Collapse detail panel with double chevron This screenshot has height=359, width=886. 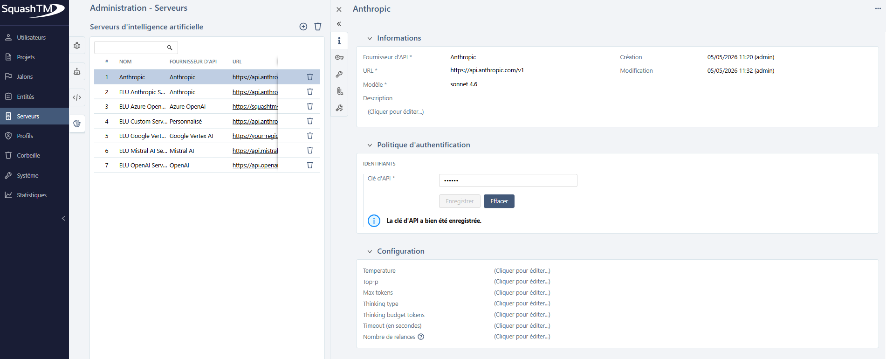(339, 24)
